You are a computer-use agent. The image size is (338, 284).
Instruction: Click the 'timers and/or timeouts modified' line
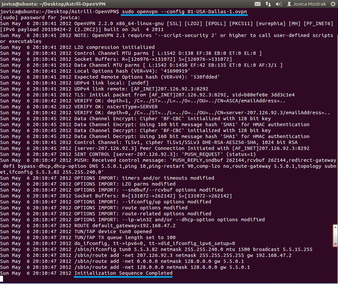[107, 178]
